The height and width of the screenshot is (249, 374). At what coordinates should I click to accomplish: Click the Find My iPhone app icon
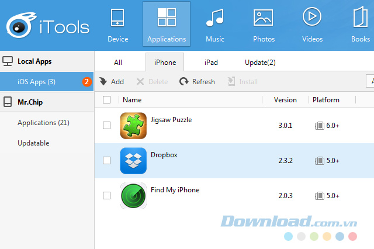point(133,195)
